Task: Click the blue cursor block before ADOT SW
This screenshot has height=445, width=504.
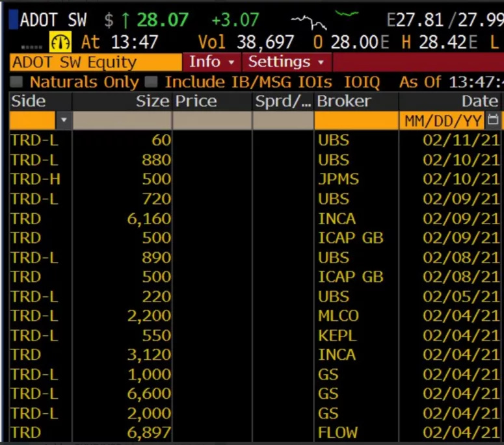Action: point(14,20)
